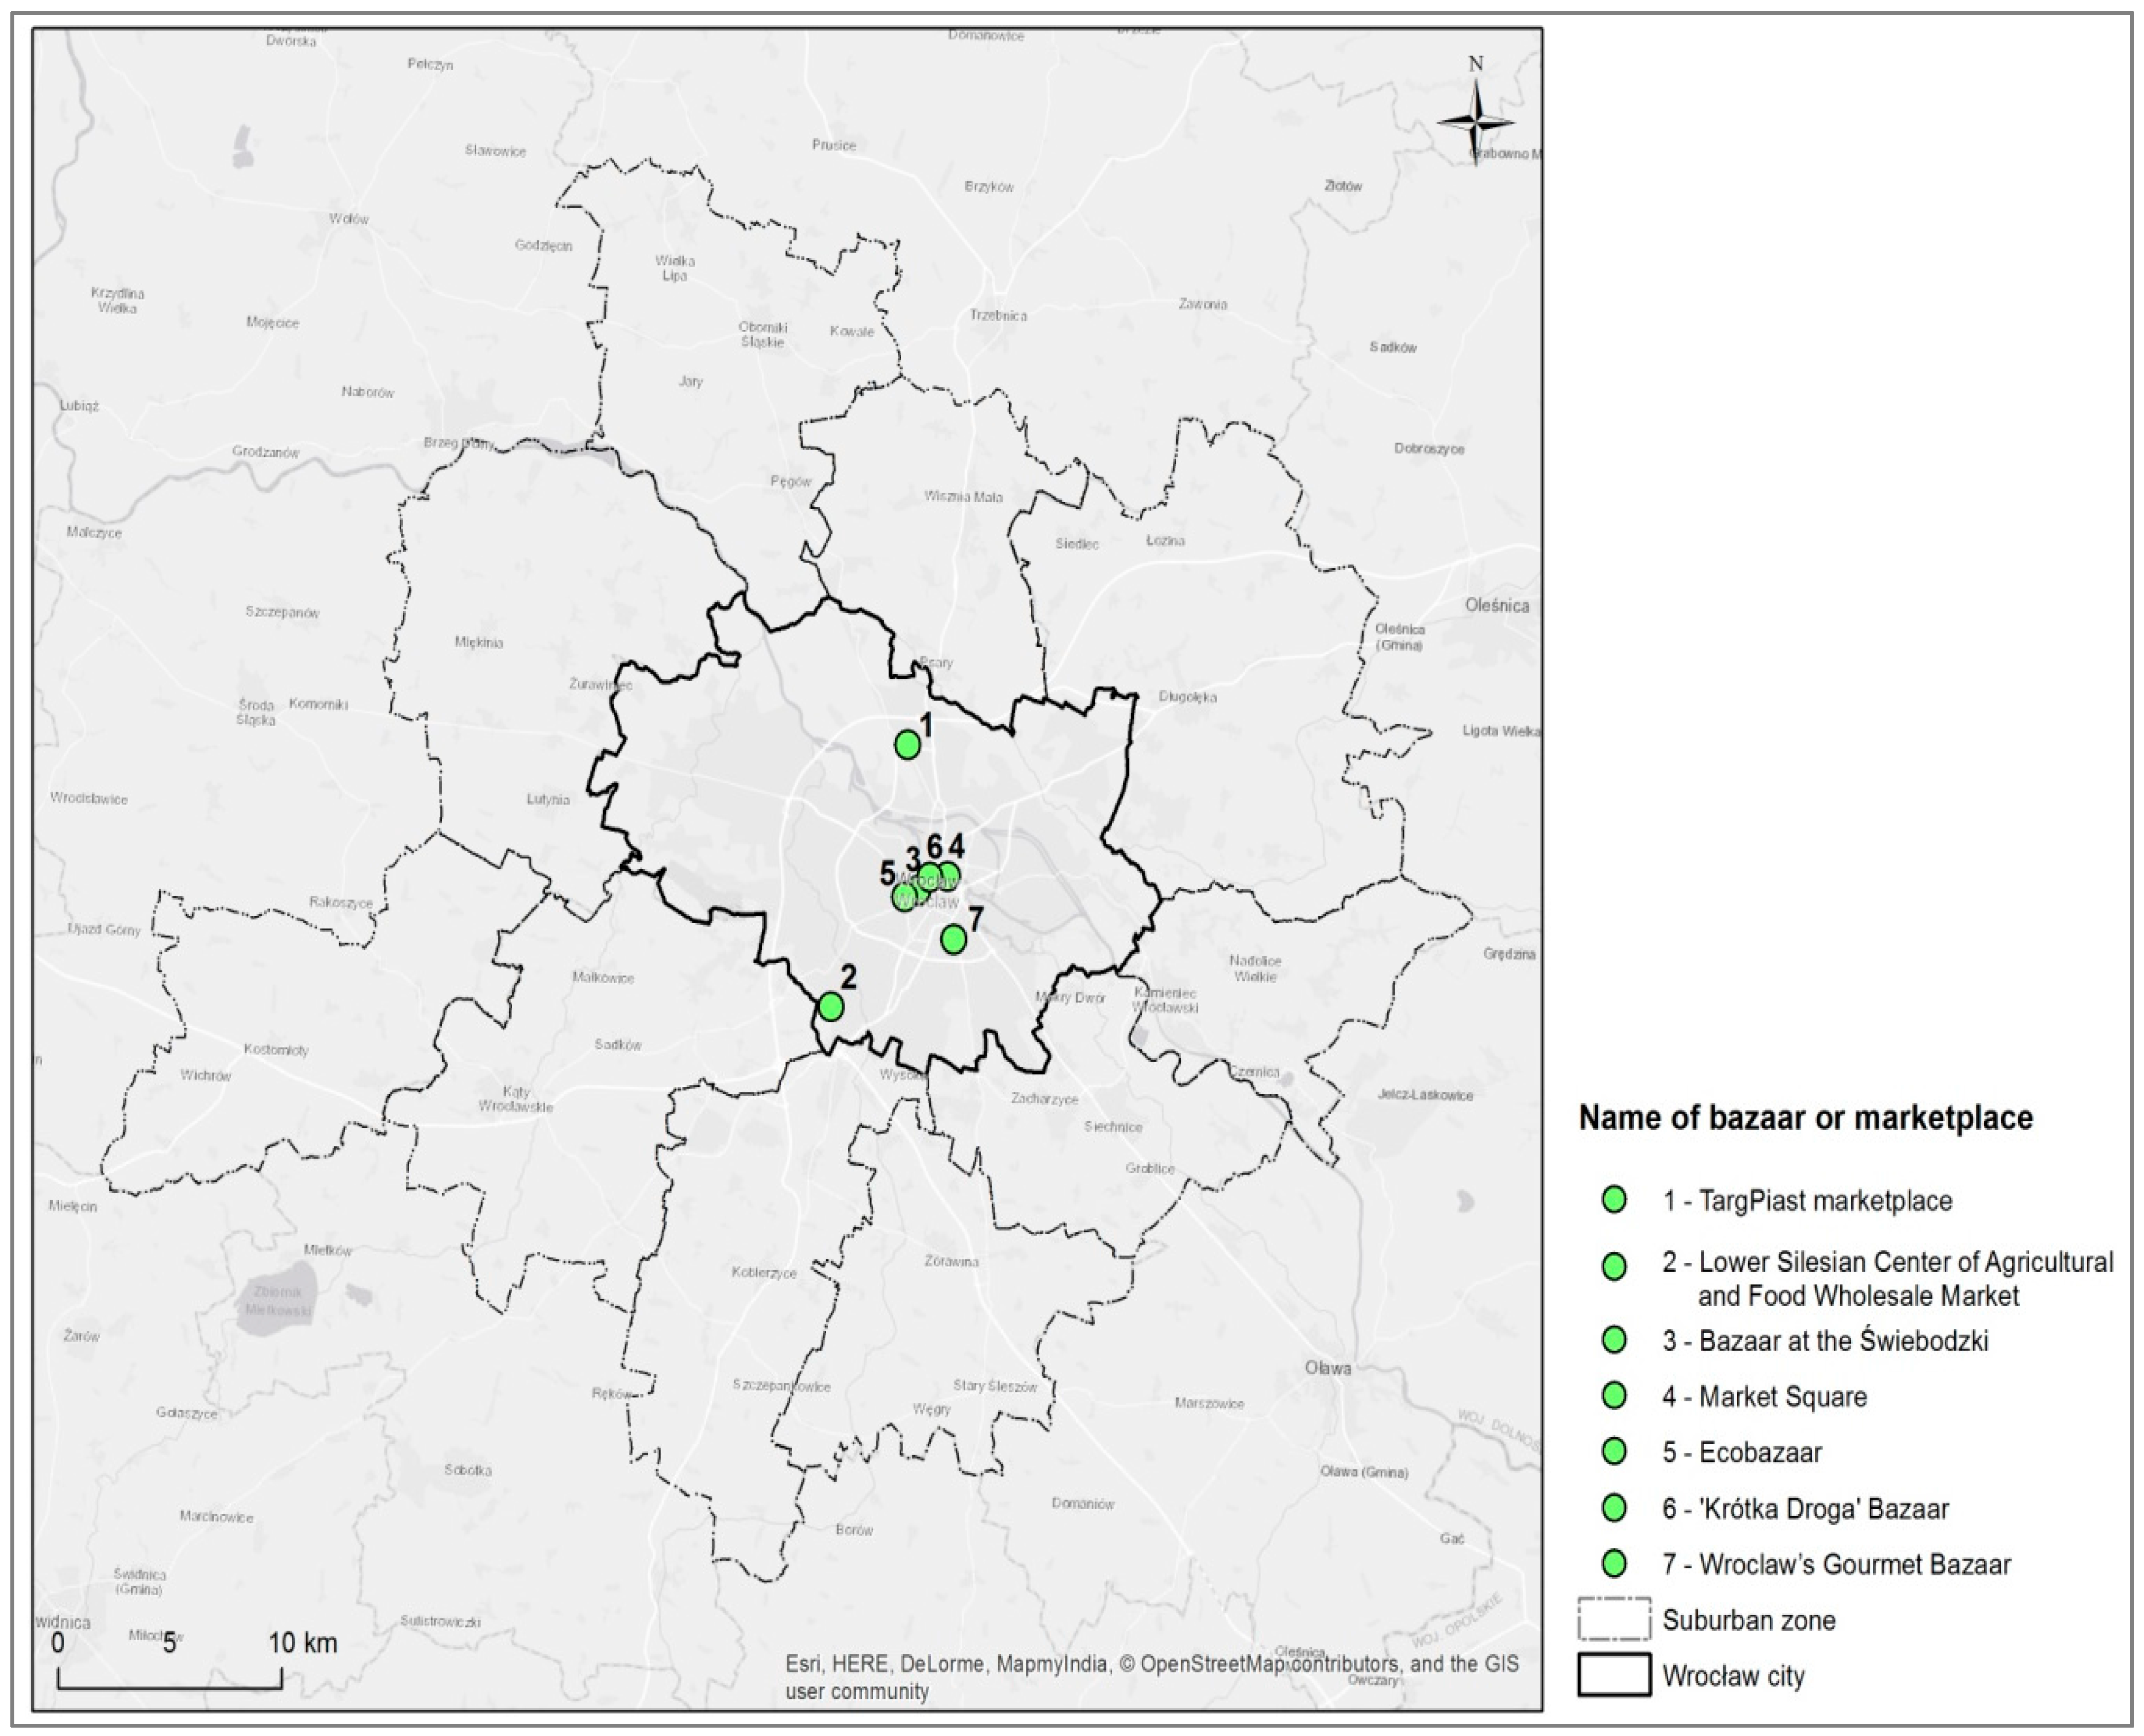This screenshot has width=2144, height=1736.
Task: Click green marker 7 Gourmet Bazaar on map
Action: [x=953, y=939]
